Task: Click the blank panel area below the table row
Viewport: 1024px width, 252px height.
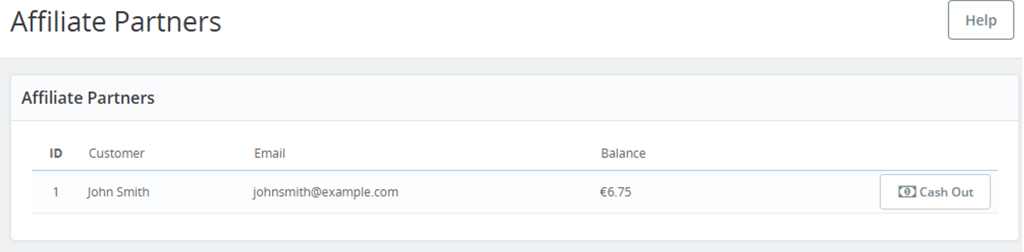Action: click(515, 227)
